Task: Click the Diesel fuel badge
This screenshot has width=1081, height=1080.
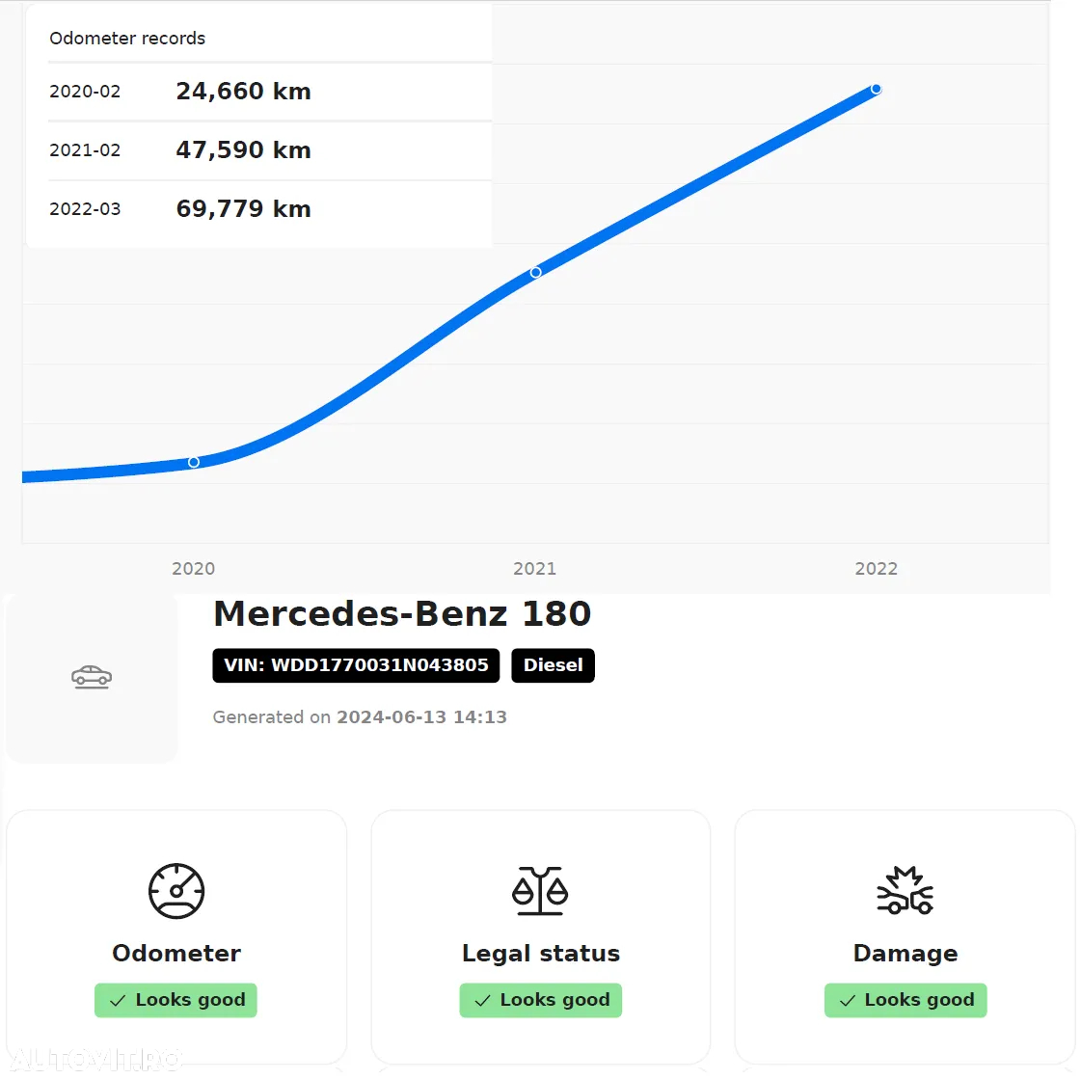Action: [553, 665]
